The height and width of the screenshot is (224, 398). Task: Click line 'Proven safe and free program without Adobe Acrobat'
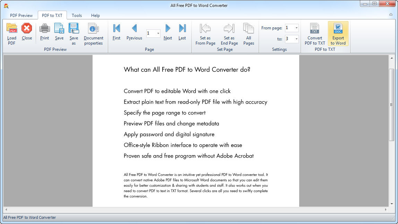click(189, 156)
